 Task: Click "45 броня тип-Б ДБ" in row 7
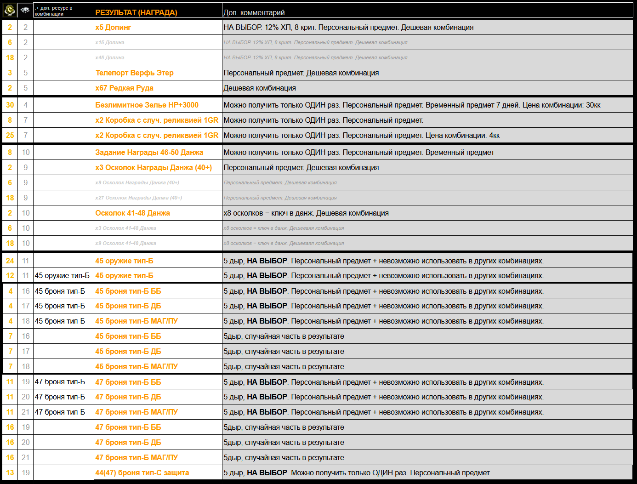(128, 351)
